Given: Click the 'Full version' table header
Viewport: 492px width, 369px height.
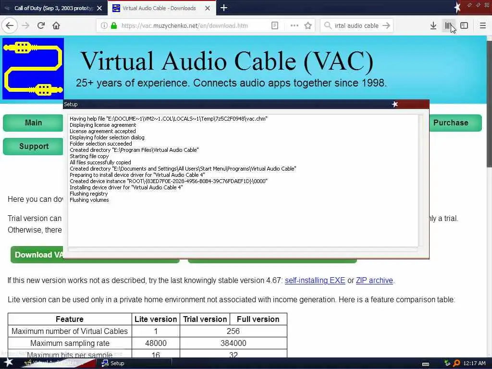Looking at the screenshot, I should 258,319.
